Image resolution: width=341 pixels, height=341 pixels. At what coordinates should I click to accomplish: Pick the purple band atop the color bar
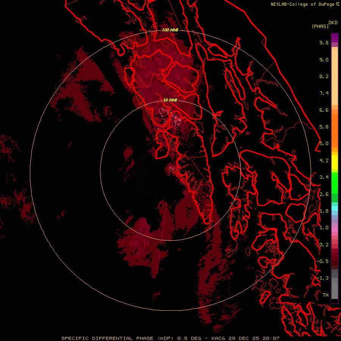(x=335, y=38)
